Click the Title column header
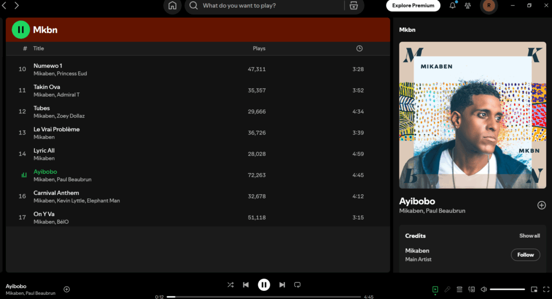The image size is (552, 299). (38, 48)
